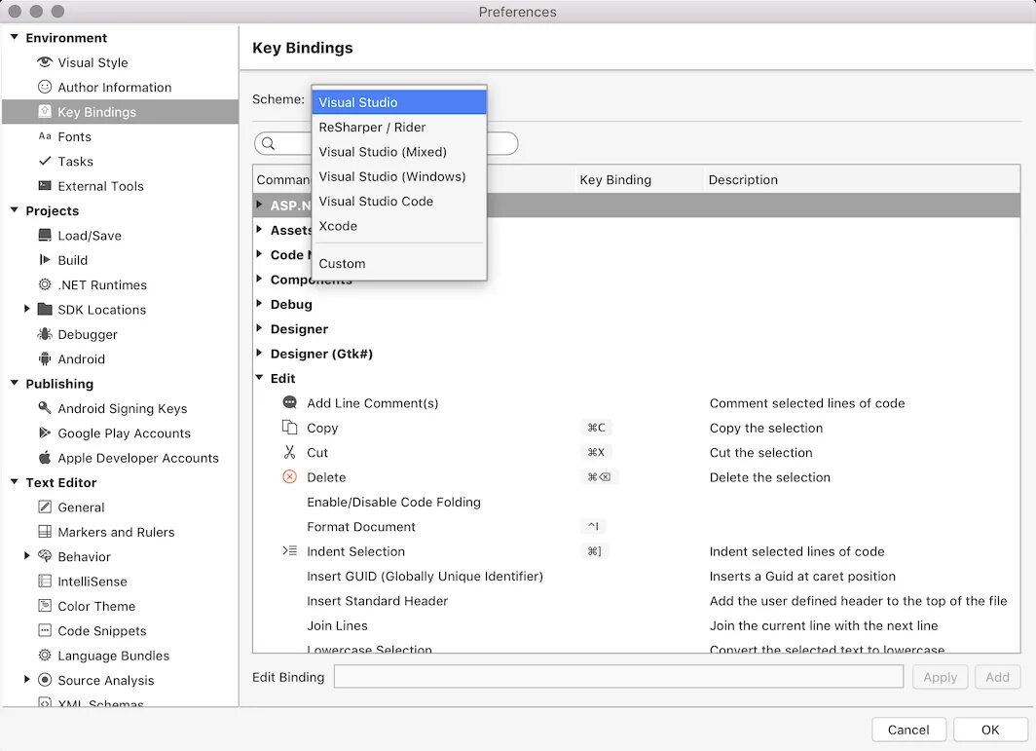Image resolution: width=1036 pixels, height=751 pixels.
Task: Expand the Source Analysis node
Action: [x=27, y=680]
